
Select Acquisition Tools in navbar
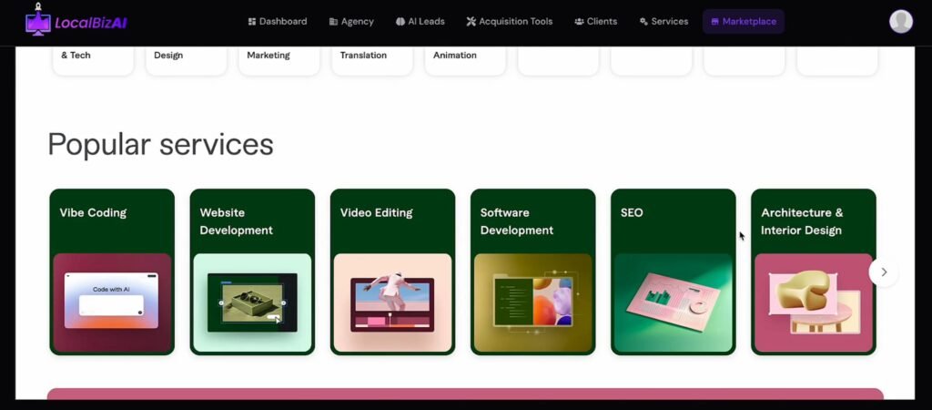509,21
